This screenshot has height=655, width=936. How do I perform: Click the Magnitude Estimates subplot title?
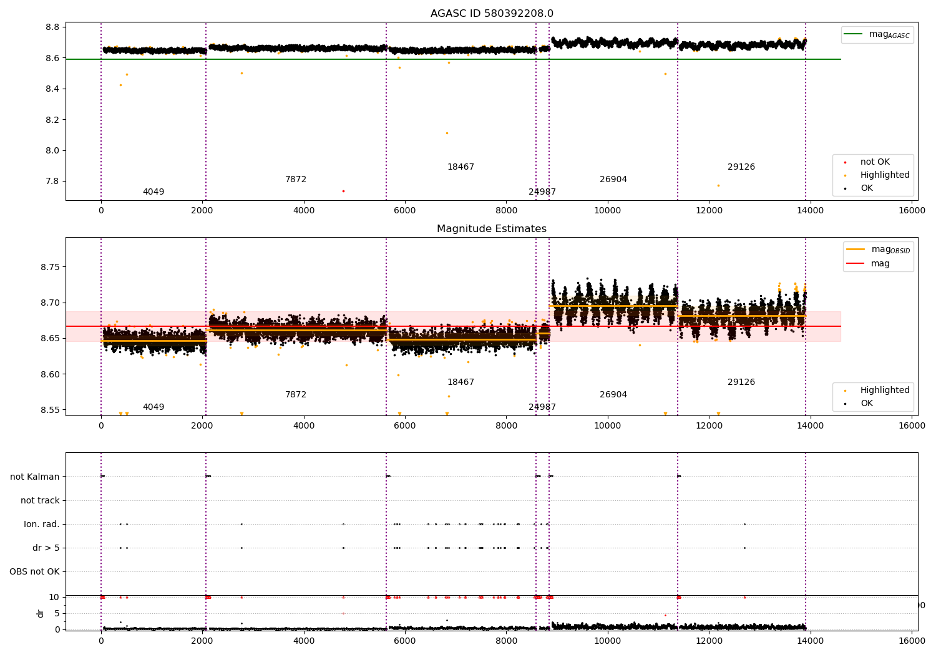(492, 229)
